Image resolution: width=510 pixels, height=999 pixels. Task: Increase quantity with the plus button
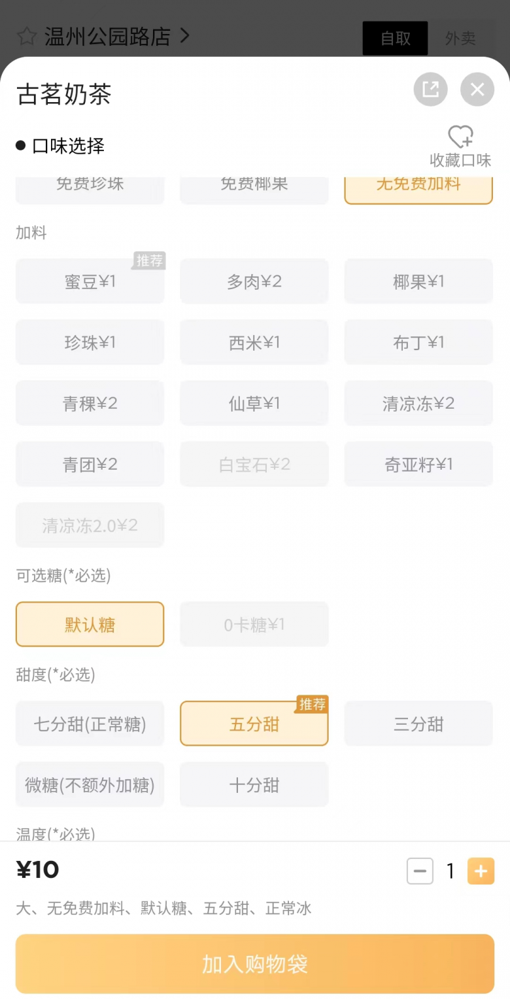pyautogui.click(x=481, y=871)
